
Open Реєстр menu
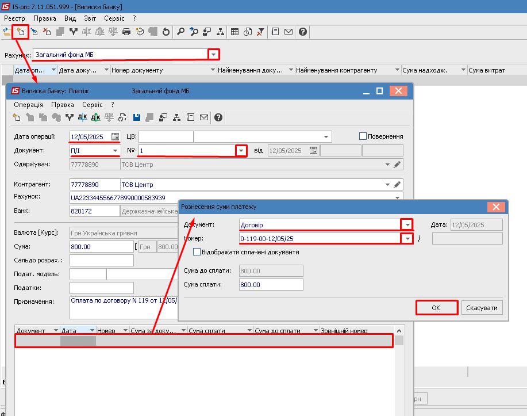click(x=14, y=18)
